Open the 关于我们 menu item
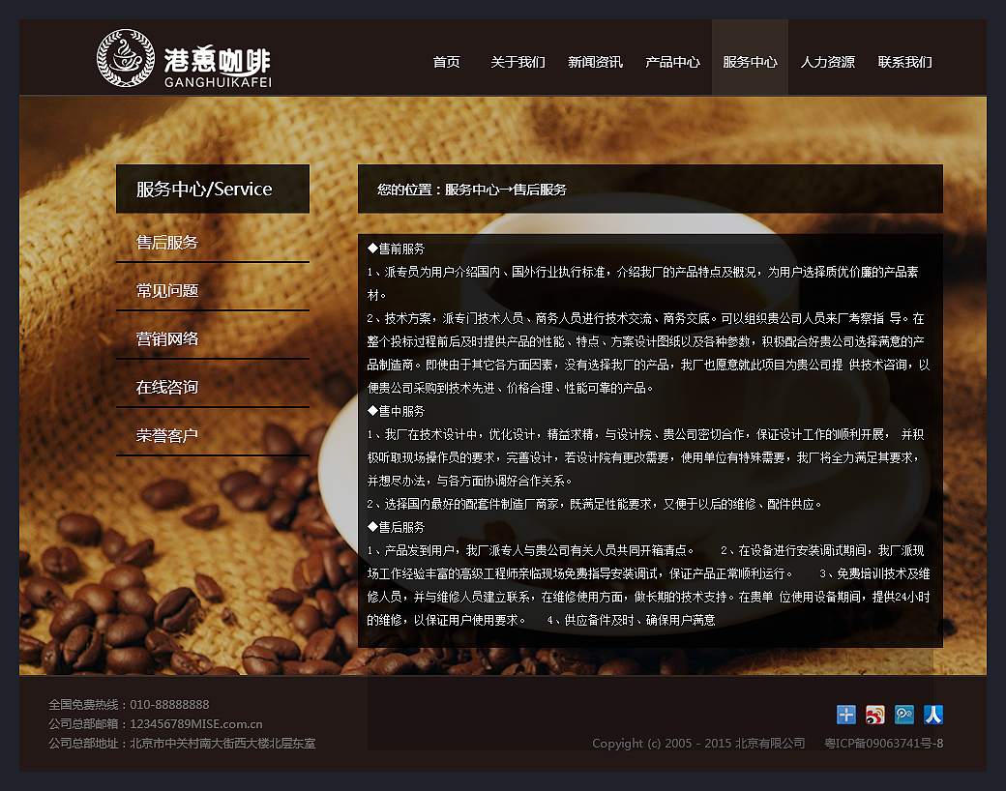The image size is (1006, 791). coord(518,61)
